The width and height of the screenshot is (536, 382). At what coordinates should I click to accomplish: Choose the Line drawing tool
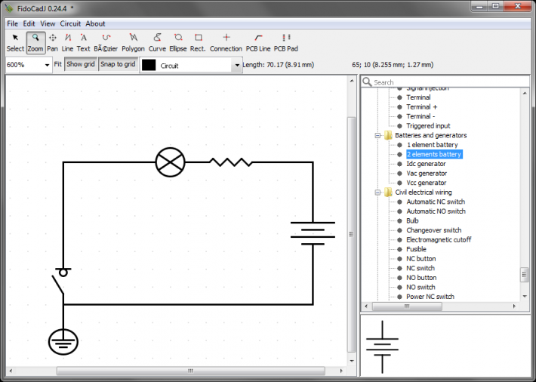point(68,43)
